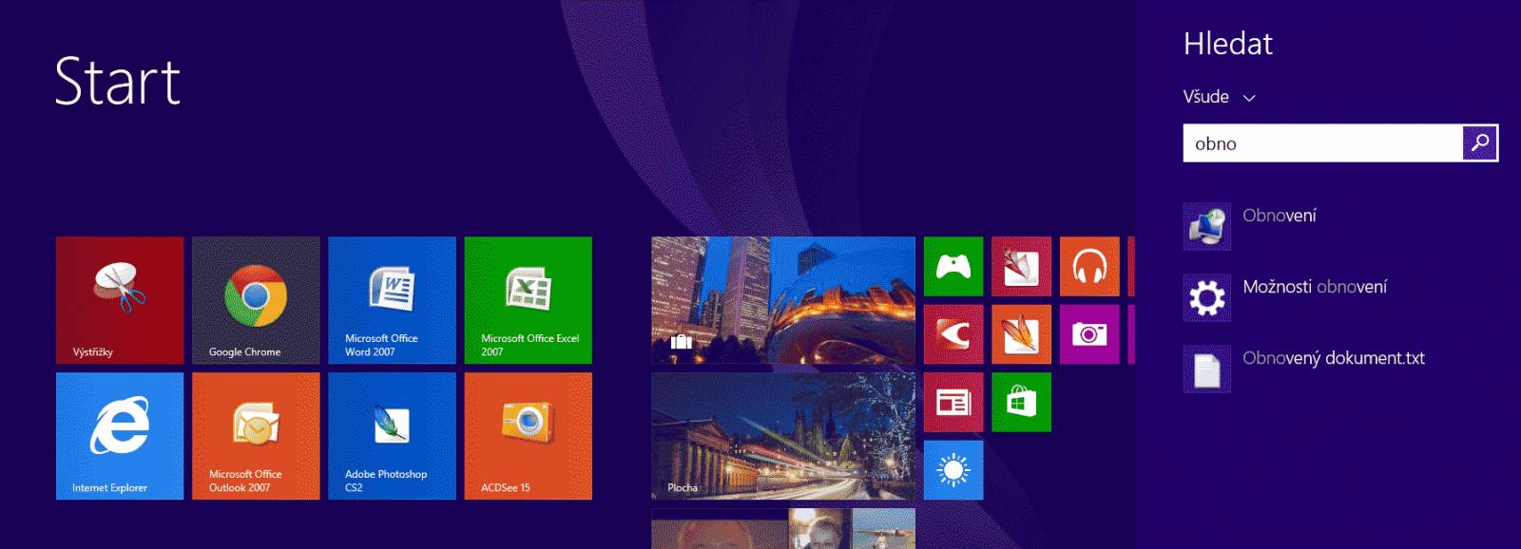
Task: Open the orange tile with feather icon
Action: (x=1021, y=334)
